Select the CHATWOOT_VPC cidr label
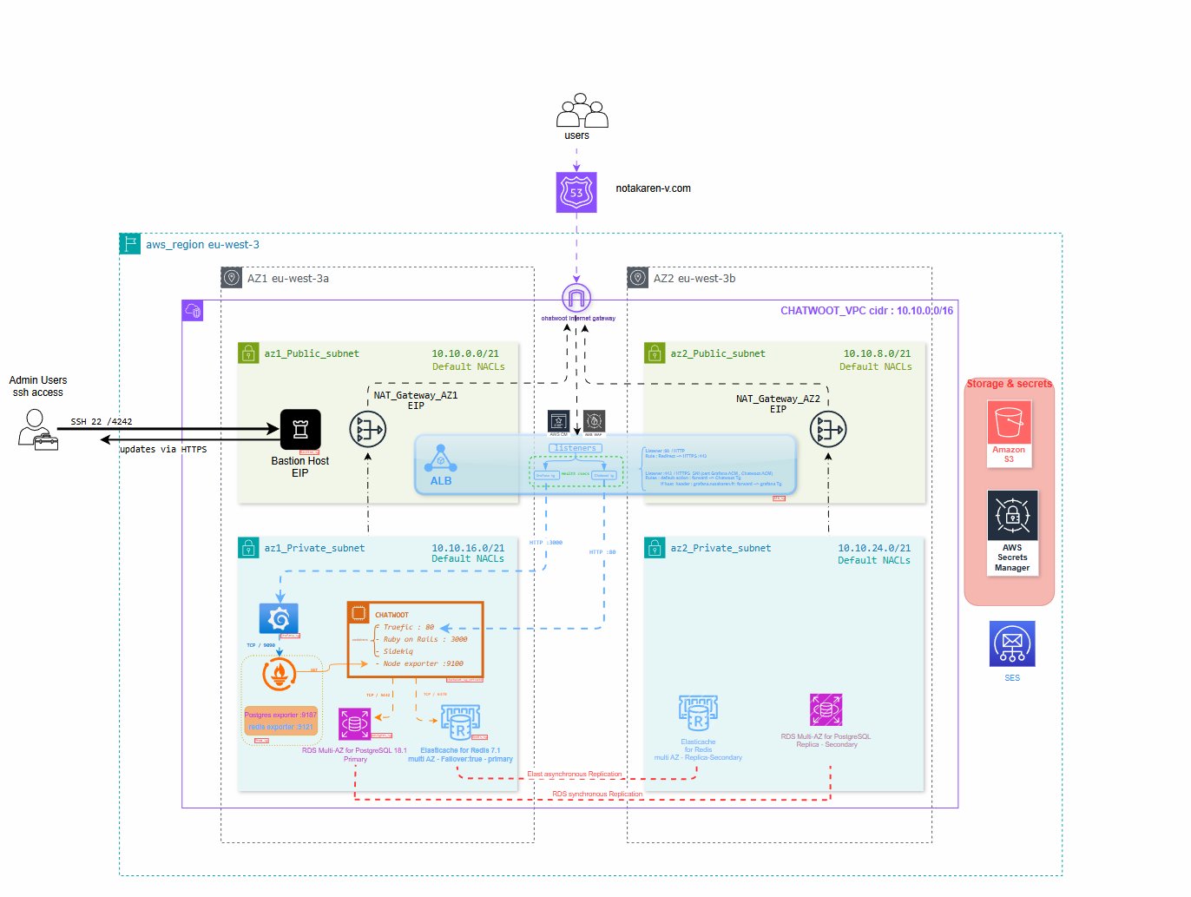1191x897 pixels. pyautogui.click(x=866, y=311)
